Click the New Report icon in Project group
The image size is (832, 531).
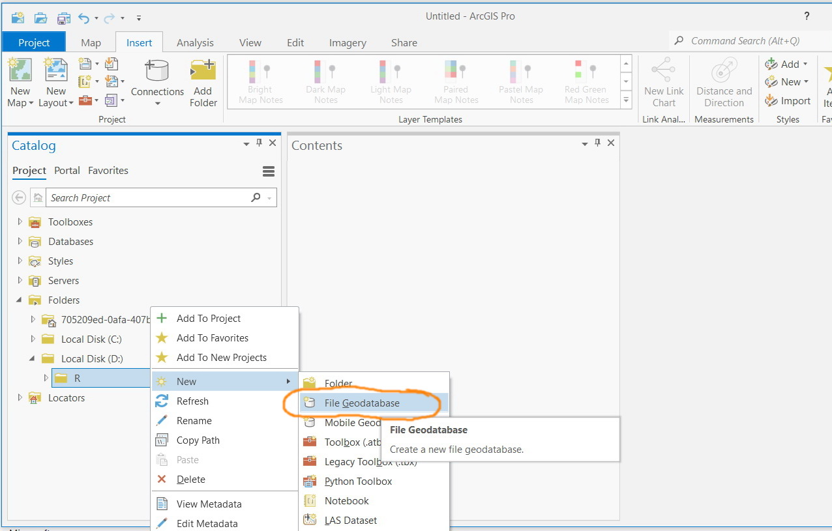85,63
